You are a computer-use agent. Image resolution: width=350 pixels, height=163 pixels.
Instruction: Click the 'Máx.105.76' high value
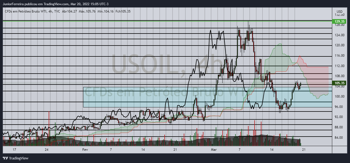pyautogui.click(x=87, y=11)
